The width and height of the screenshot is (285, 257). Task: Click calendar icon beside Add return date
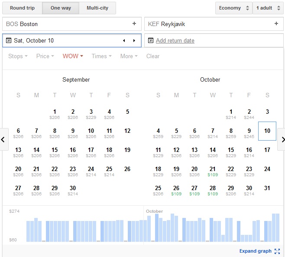(151, 41)
